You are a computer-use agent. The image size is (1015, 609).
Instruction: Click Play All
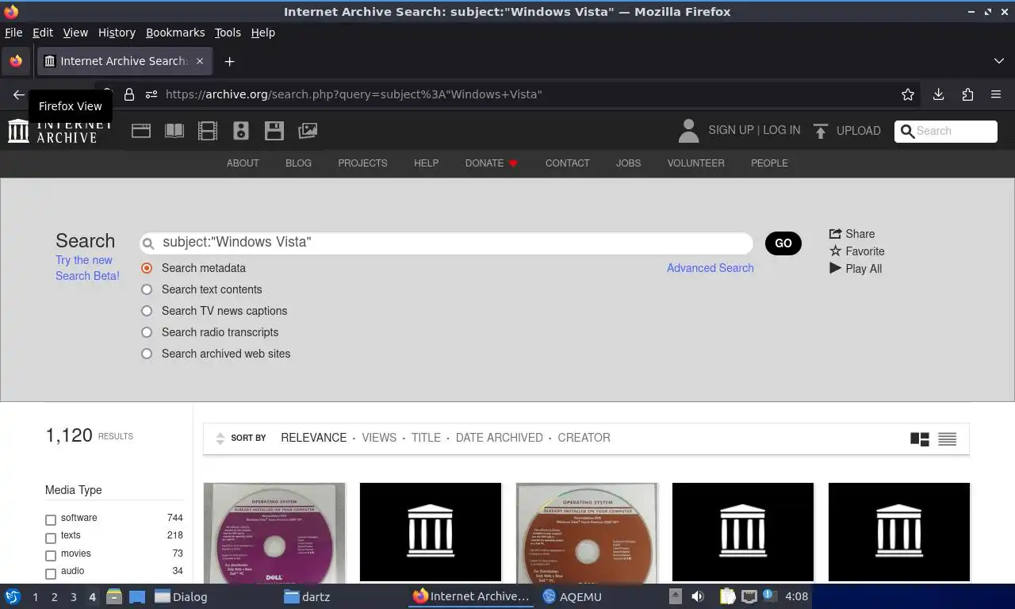(856, 269)
